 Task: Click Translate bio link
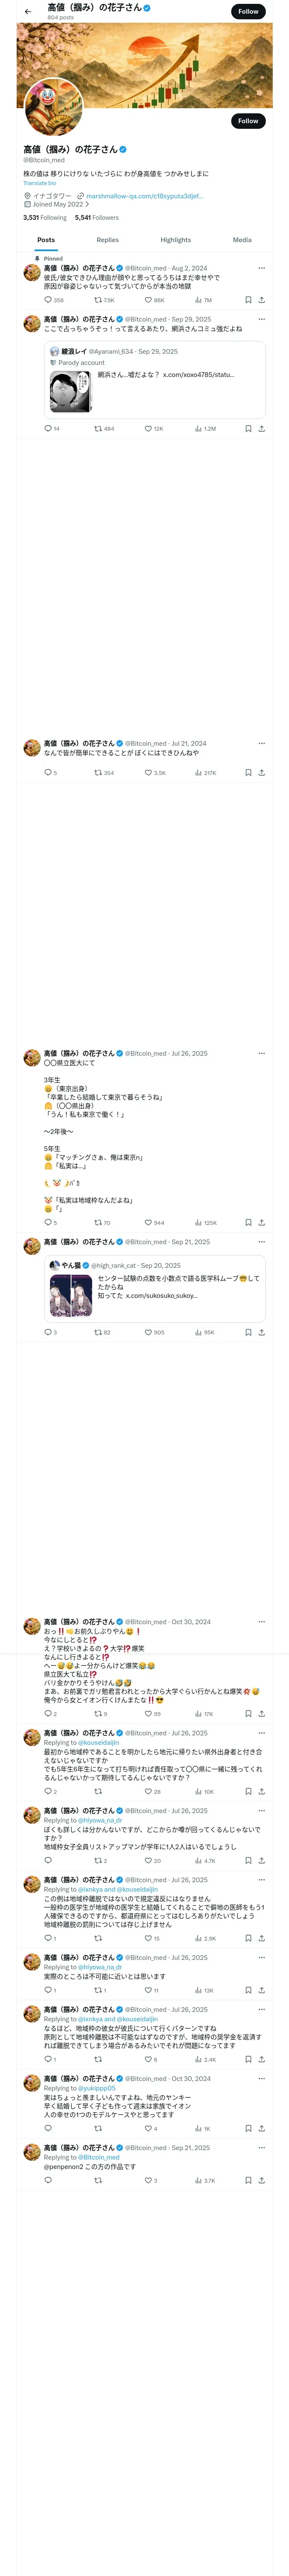click(x=40, y=183)
